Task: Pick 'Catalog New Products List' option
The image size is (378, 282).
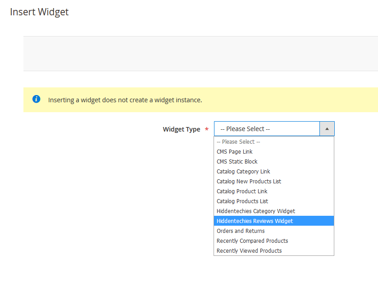Action: 249,182
